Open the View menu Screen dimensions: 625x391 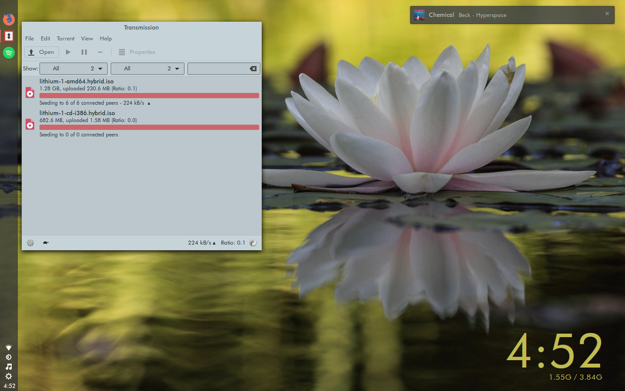point(87,39)
